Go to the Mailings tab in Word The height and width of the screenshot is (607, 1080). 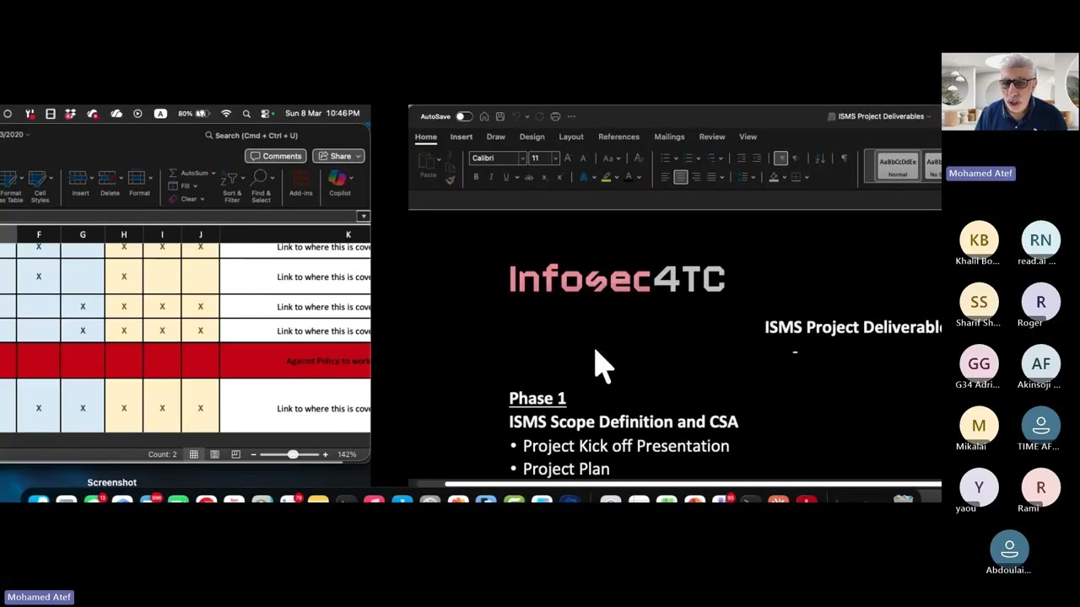point(669,137)
